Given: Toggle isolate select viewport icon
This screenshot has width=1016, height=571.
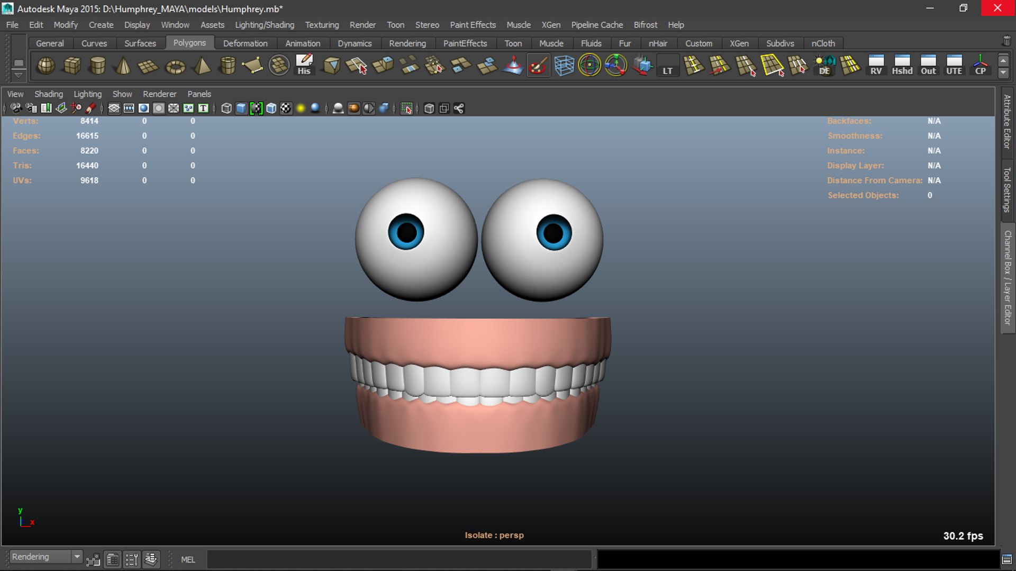Looking at the screenshot, I should pyautogui.click(x=406, y=108).
